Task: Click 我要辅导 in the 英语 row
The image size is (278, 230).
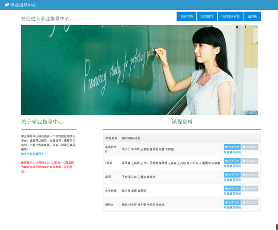Action: (x=250, y=175)
